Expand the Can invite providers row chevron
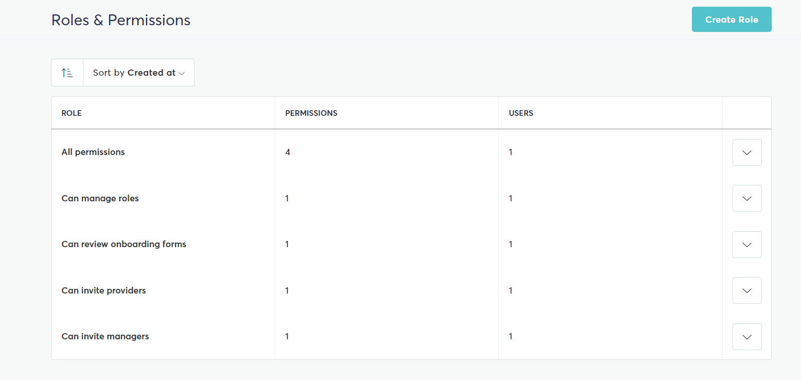The width and height of the screenshot is (801, 380). [747, 290]
